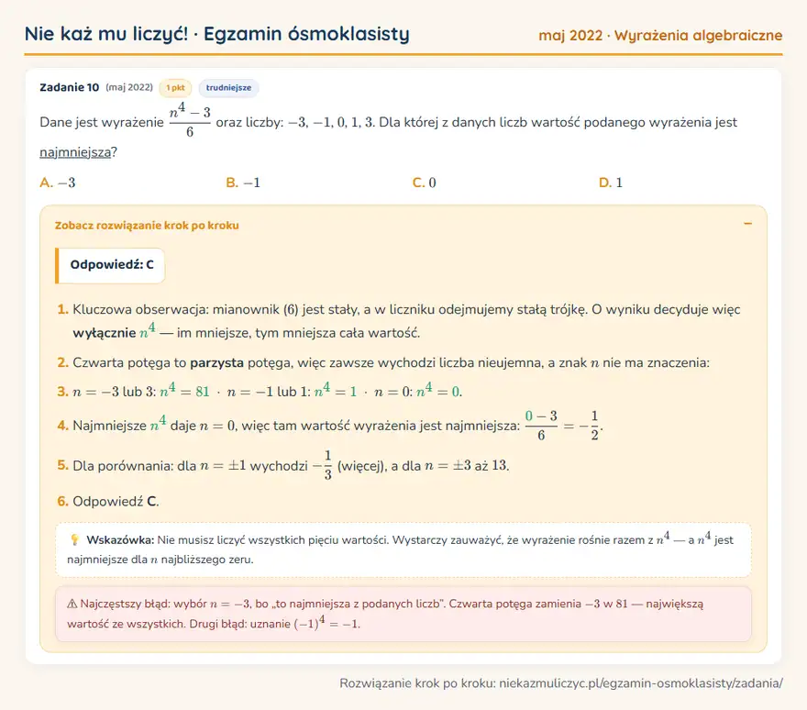Click the '1 pkt' badge
This screenshot has height=710, width=807.
pos(175,87)
